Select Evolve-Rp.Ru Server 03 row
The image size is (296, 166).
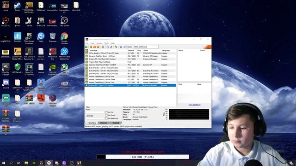[130, 74]
